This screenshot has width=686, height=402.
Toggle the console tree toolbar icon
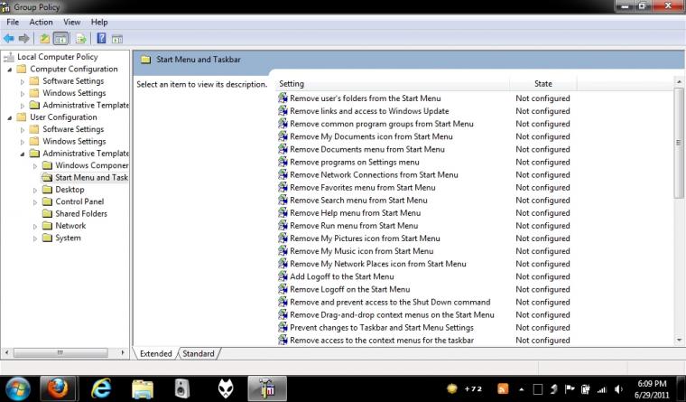[x=60, y=39]
